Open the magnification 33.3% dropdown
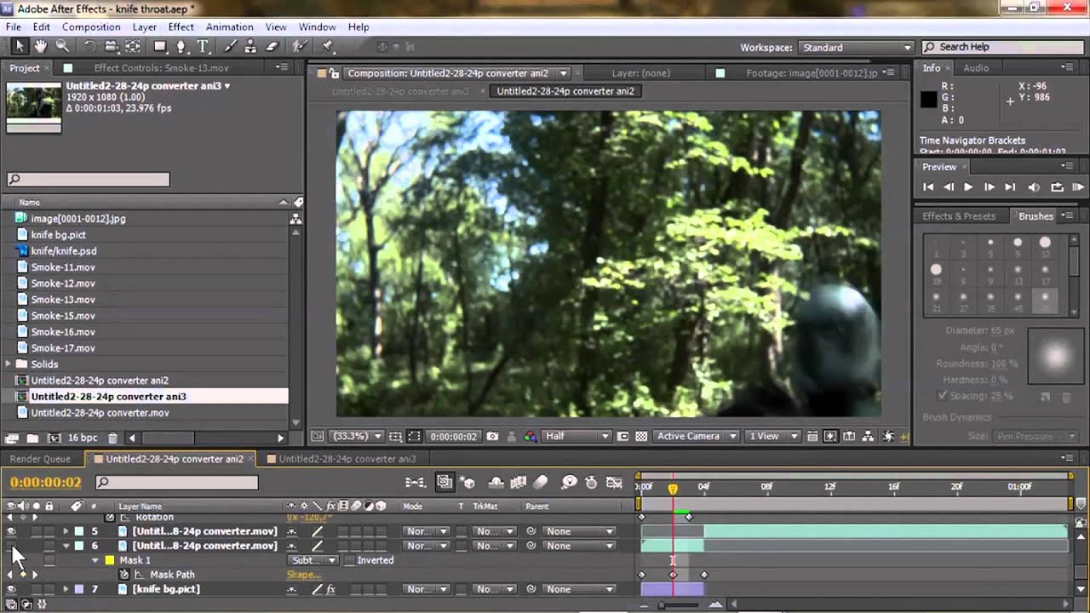The height and width of the screenshot is (613, 1090). click(357, 436)
